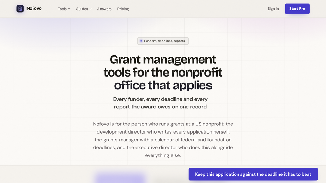Viewport: 326px width, 183px height.
Task: Click the paragraph starting 'Nofovo is for the person'
Action: point(163,139)
